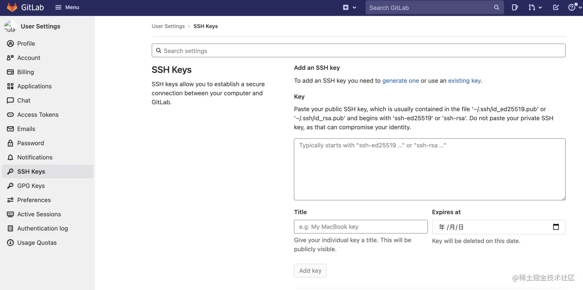
Task: Click the Emails envelope icon
Action: [x=10, y=129]
